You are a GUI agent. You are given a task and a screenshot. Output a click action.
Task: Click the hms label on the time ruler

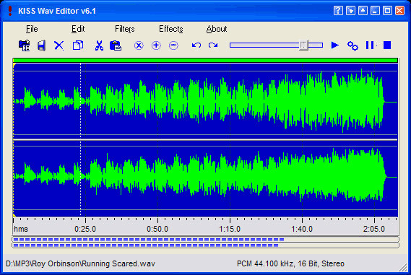pyautogui.click(x=21, y=229)
